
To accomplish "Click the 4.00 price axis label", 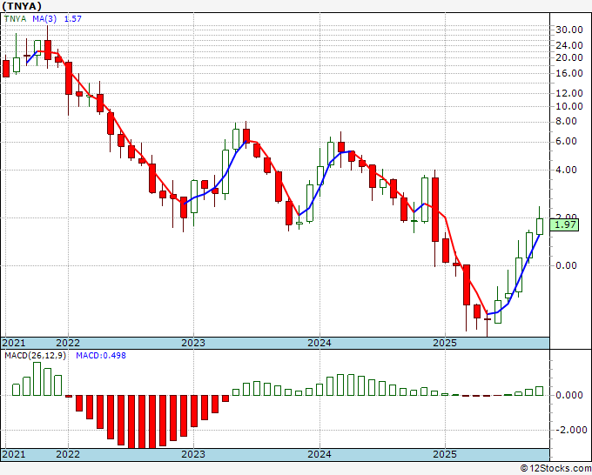I will [x=567, y=170].
